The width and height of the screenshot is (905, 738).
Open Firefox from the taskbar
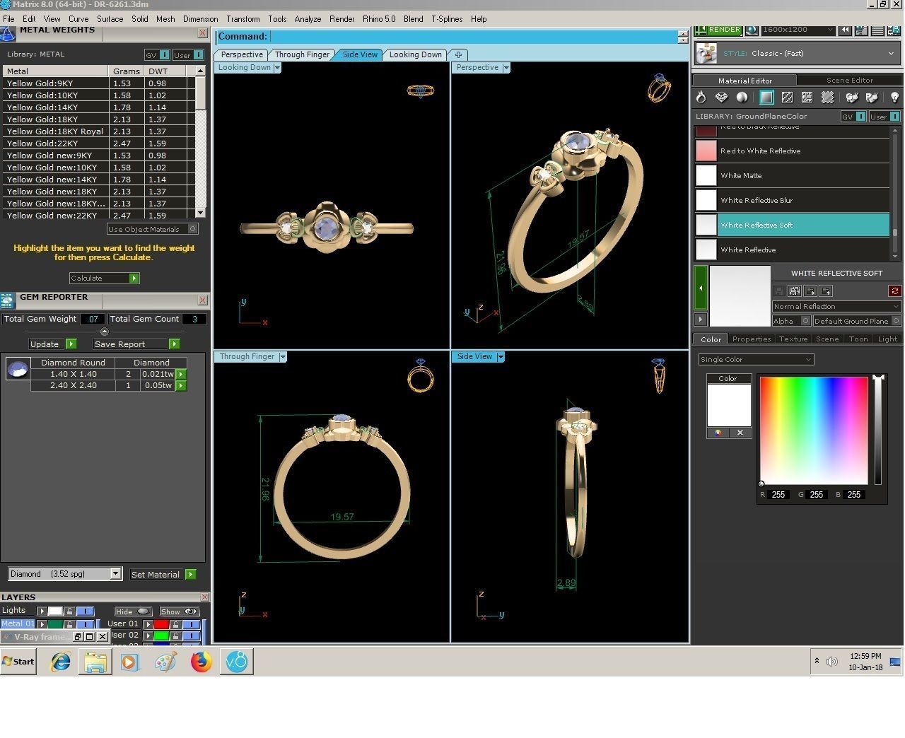point(201,662)
